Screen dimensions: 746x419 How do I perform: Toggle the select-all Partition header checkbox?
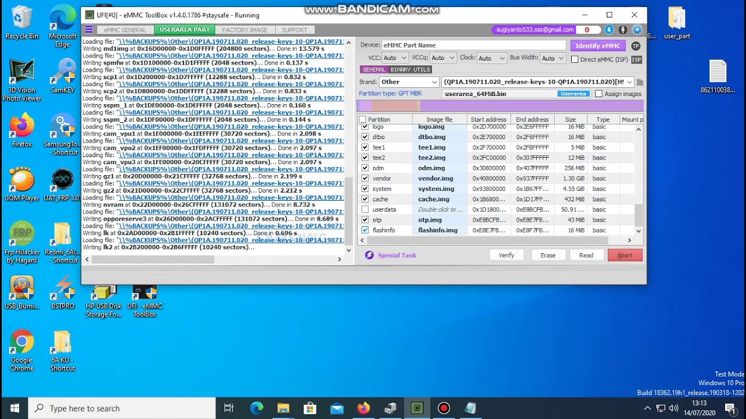(x=363, y=119)
